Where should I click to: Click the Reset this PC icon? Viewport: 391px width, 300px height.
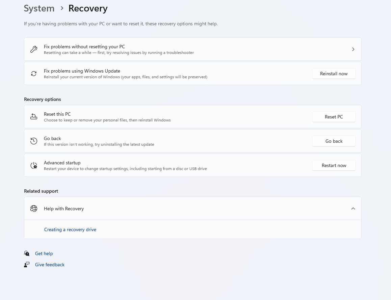[x=34, y=117]
